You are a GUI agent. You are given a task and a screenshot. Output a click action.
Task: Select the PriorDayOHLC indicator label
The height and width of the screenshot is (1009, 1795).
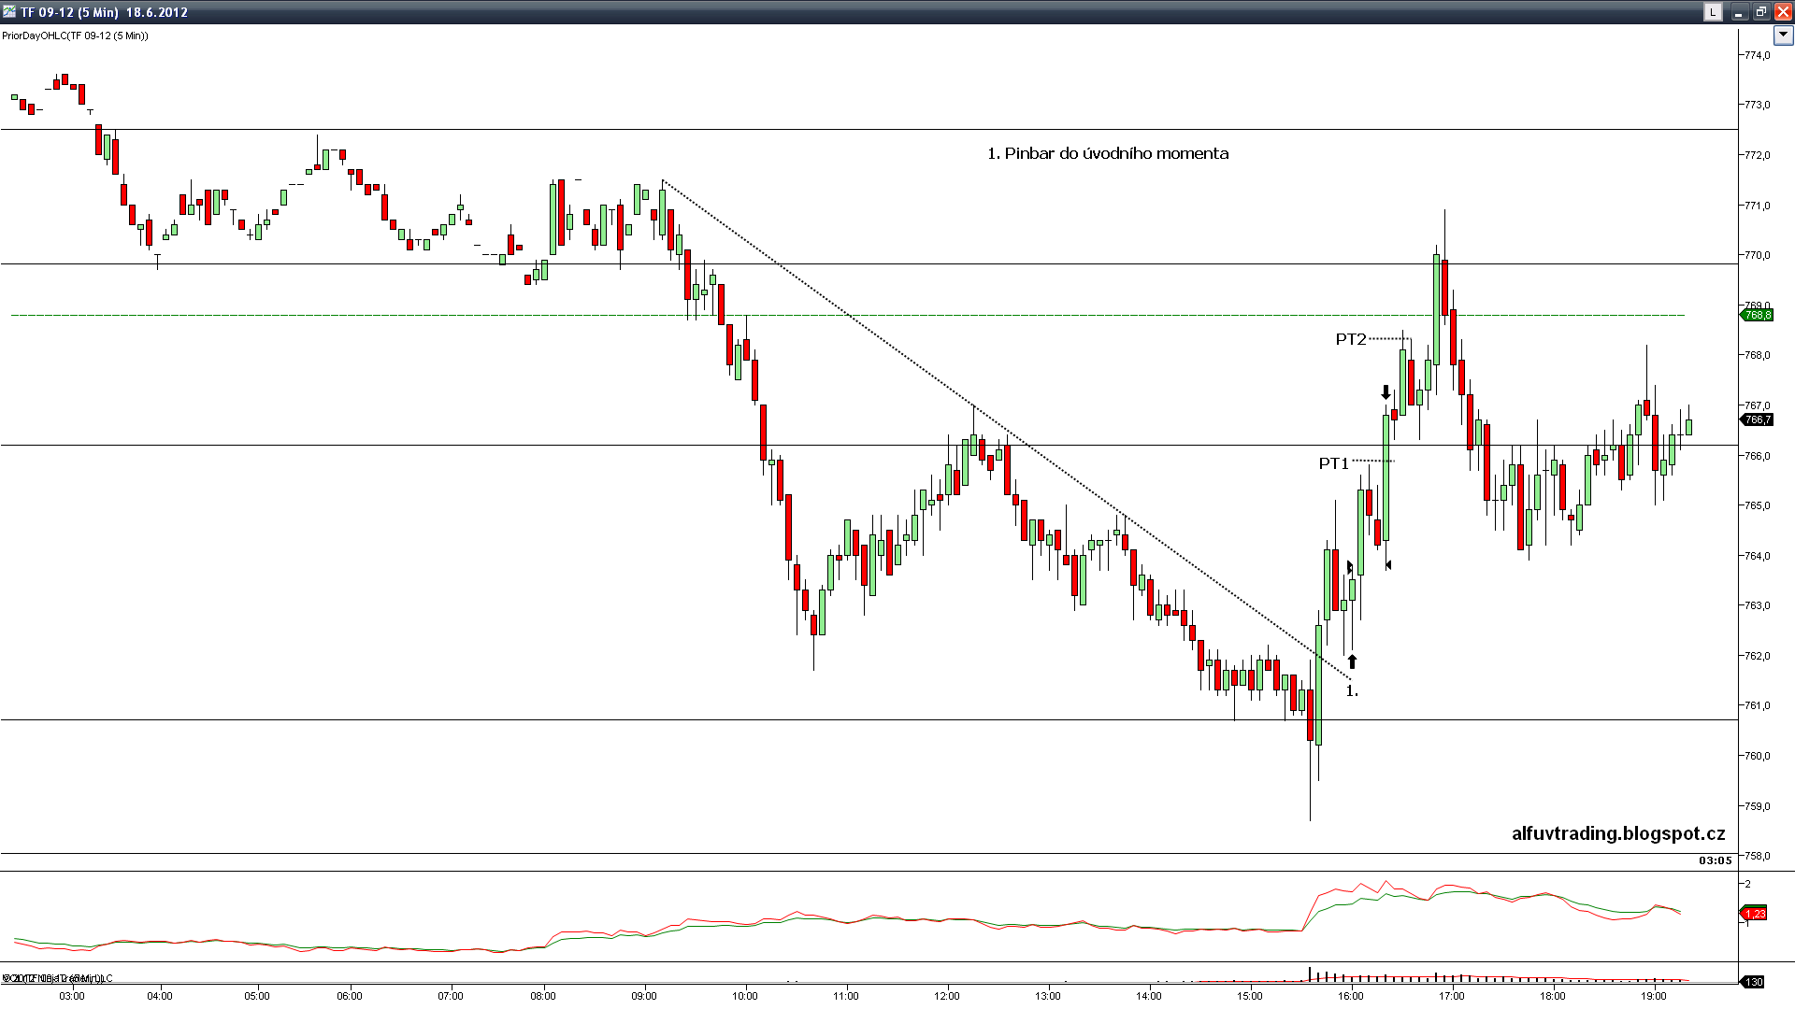click(x=75, y=36)
